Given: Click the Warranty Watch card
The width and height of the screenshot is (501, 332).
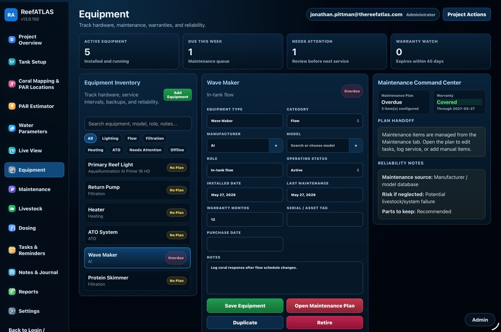Looking at the screenshot, I should click(x=441, y=51).
